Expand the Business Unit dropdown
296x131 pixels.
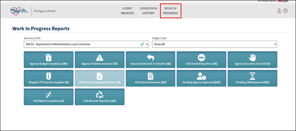(x=86, y=44)
